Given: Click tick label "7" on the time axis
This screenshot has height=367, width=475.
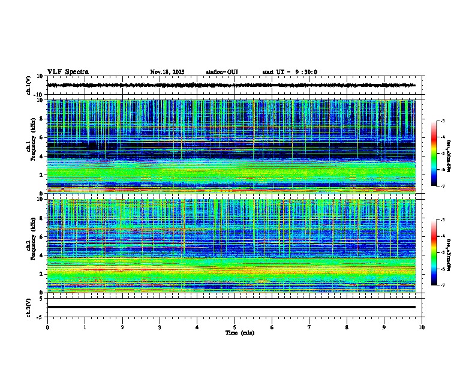Looking at the screenshot, I should (309, 327).
